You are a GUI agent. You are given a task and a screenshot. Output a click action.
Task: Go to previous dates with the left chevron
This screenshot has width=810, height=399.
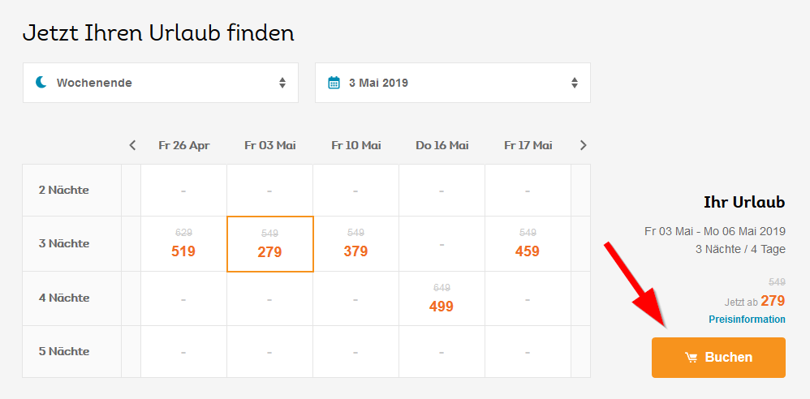[133, 145]
